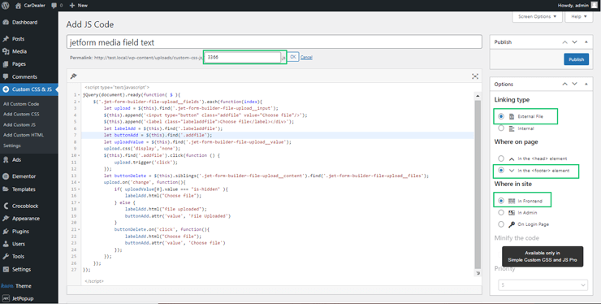
Task: Go to All Custom Code
Action: (21, 104)
